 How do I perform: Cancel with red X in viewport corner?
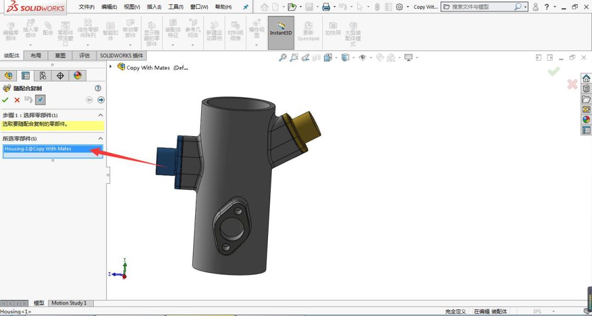pyautogui.click(x=572, y=84)
